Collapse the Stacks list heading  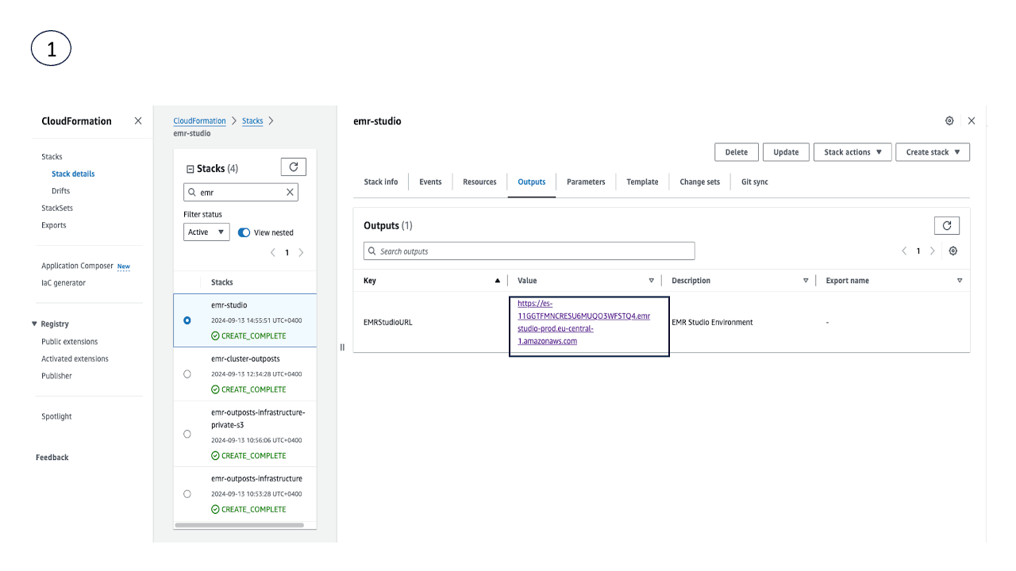[x=190, y=169]
